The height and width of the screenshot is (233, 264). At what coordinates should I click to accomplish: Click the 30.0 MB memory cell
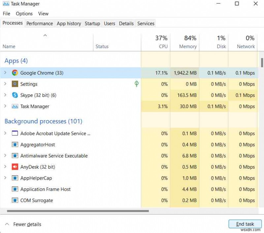tap(184, 106)
